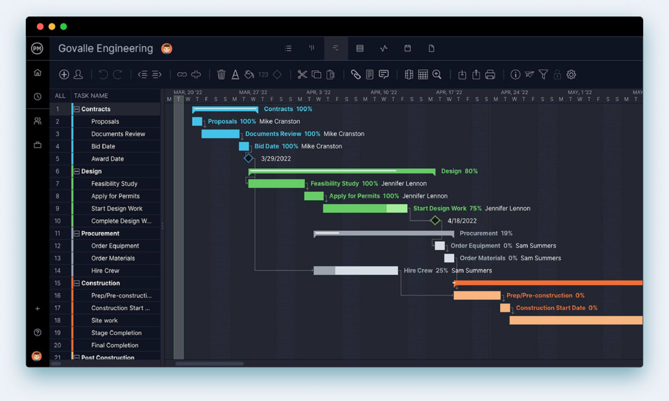Click avatar next to Govalle Engineering title
Screen dimensions: 669x401
167,49
